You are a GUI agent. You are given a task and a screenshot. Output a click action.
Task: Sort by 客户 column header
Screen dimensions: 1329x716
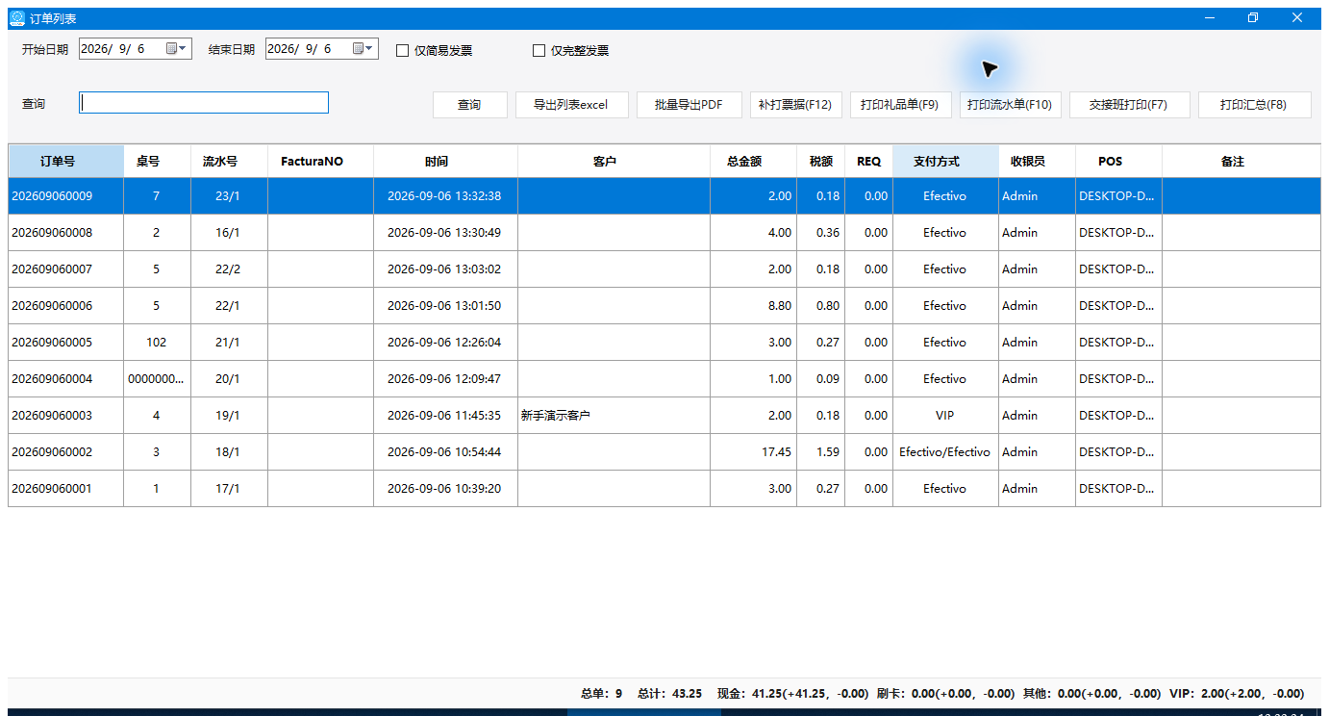click(614, 162)
